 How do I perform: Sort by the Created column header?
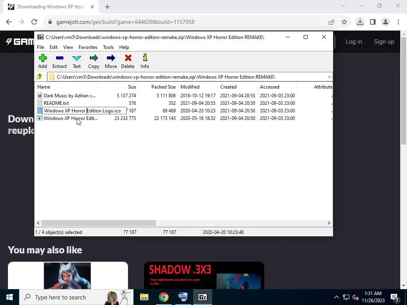click(x=238, y=87)
